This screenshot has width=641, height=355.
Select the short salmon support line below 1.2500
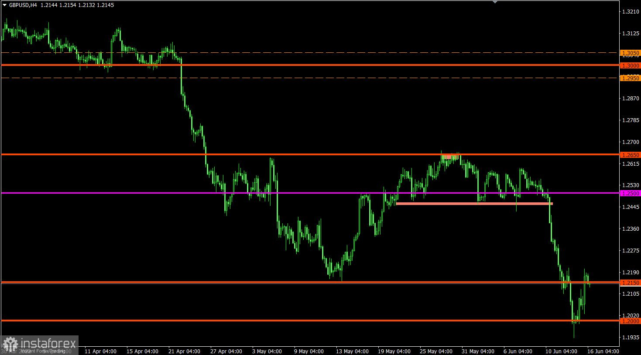pyautogui.click(x=474, y=204)
